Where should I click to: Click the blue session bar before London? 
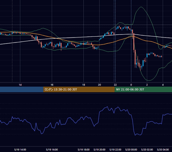point(22,89)
